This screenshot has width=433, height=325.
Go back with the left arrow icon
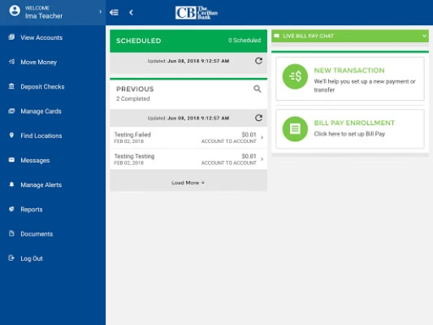point(131,12)
